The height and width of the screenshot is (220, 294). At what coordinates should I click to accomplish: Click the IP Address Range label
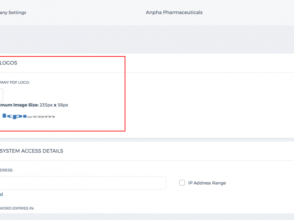tap(207, 183)
